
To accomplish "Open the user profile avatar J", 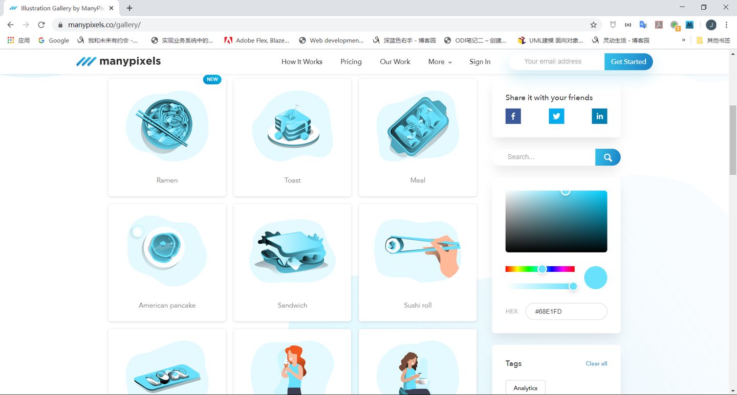I will click(x=711, y=25).
